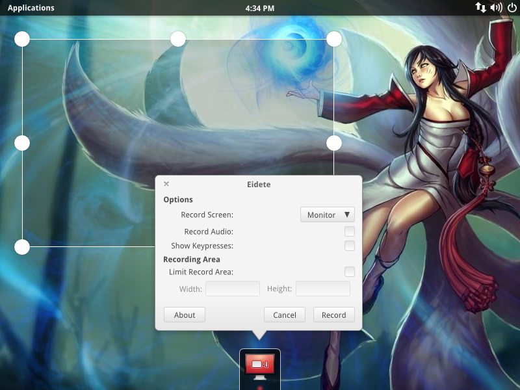Start recording with the Record button
520x390 pixels.
(x=334, y=315)
